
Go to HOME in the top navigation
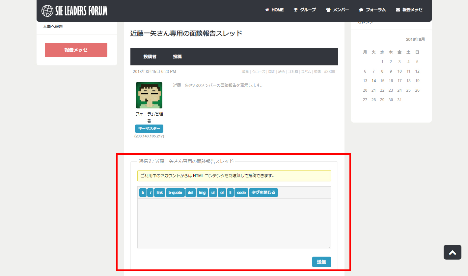tap(274, 10)
